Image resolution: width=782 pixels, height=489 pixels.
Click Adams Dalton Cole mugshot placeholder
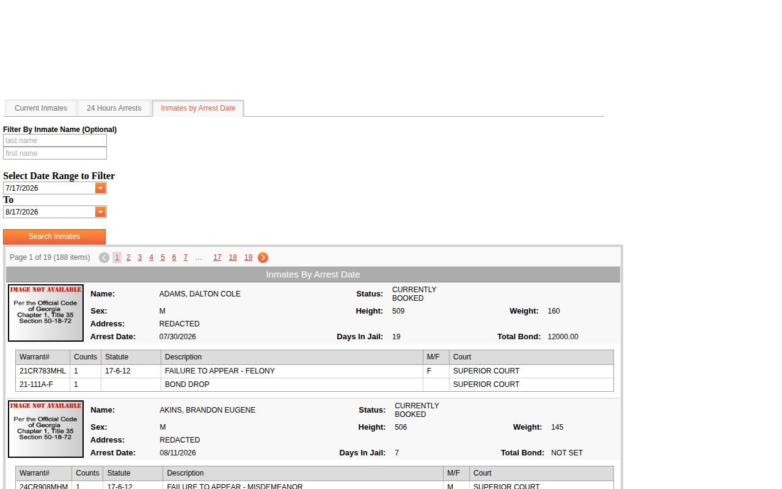(46, 313)
